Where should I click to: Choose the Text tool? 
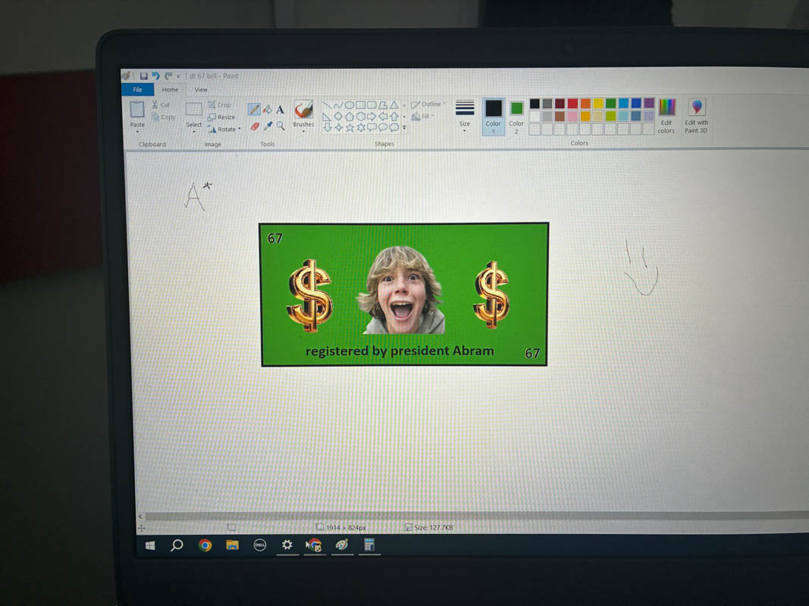(280, 110)
